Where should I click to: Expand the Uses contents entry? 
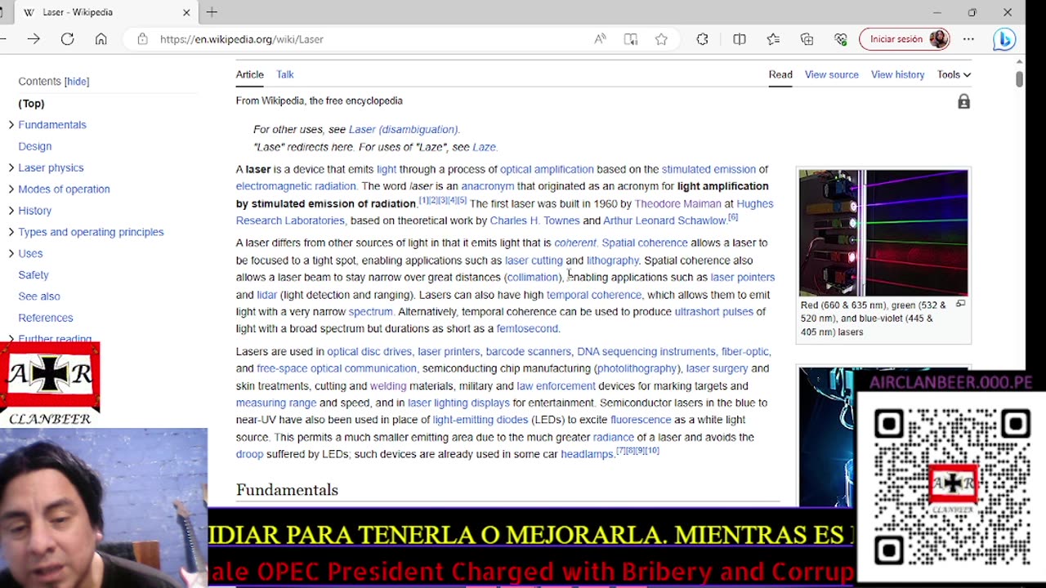[11, 253]
